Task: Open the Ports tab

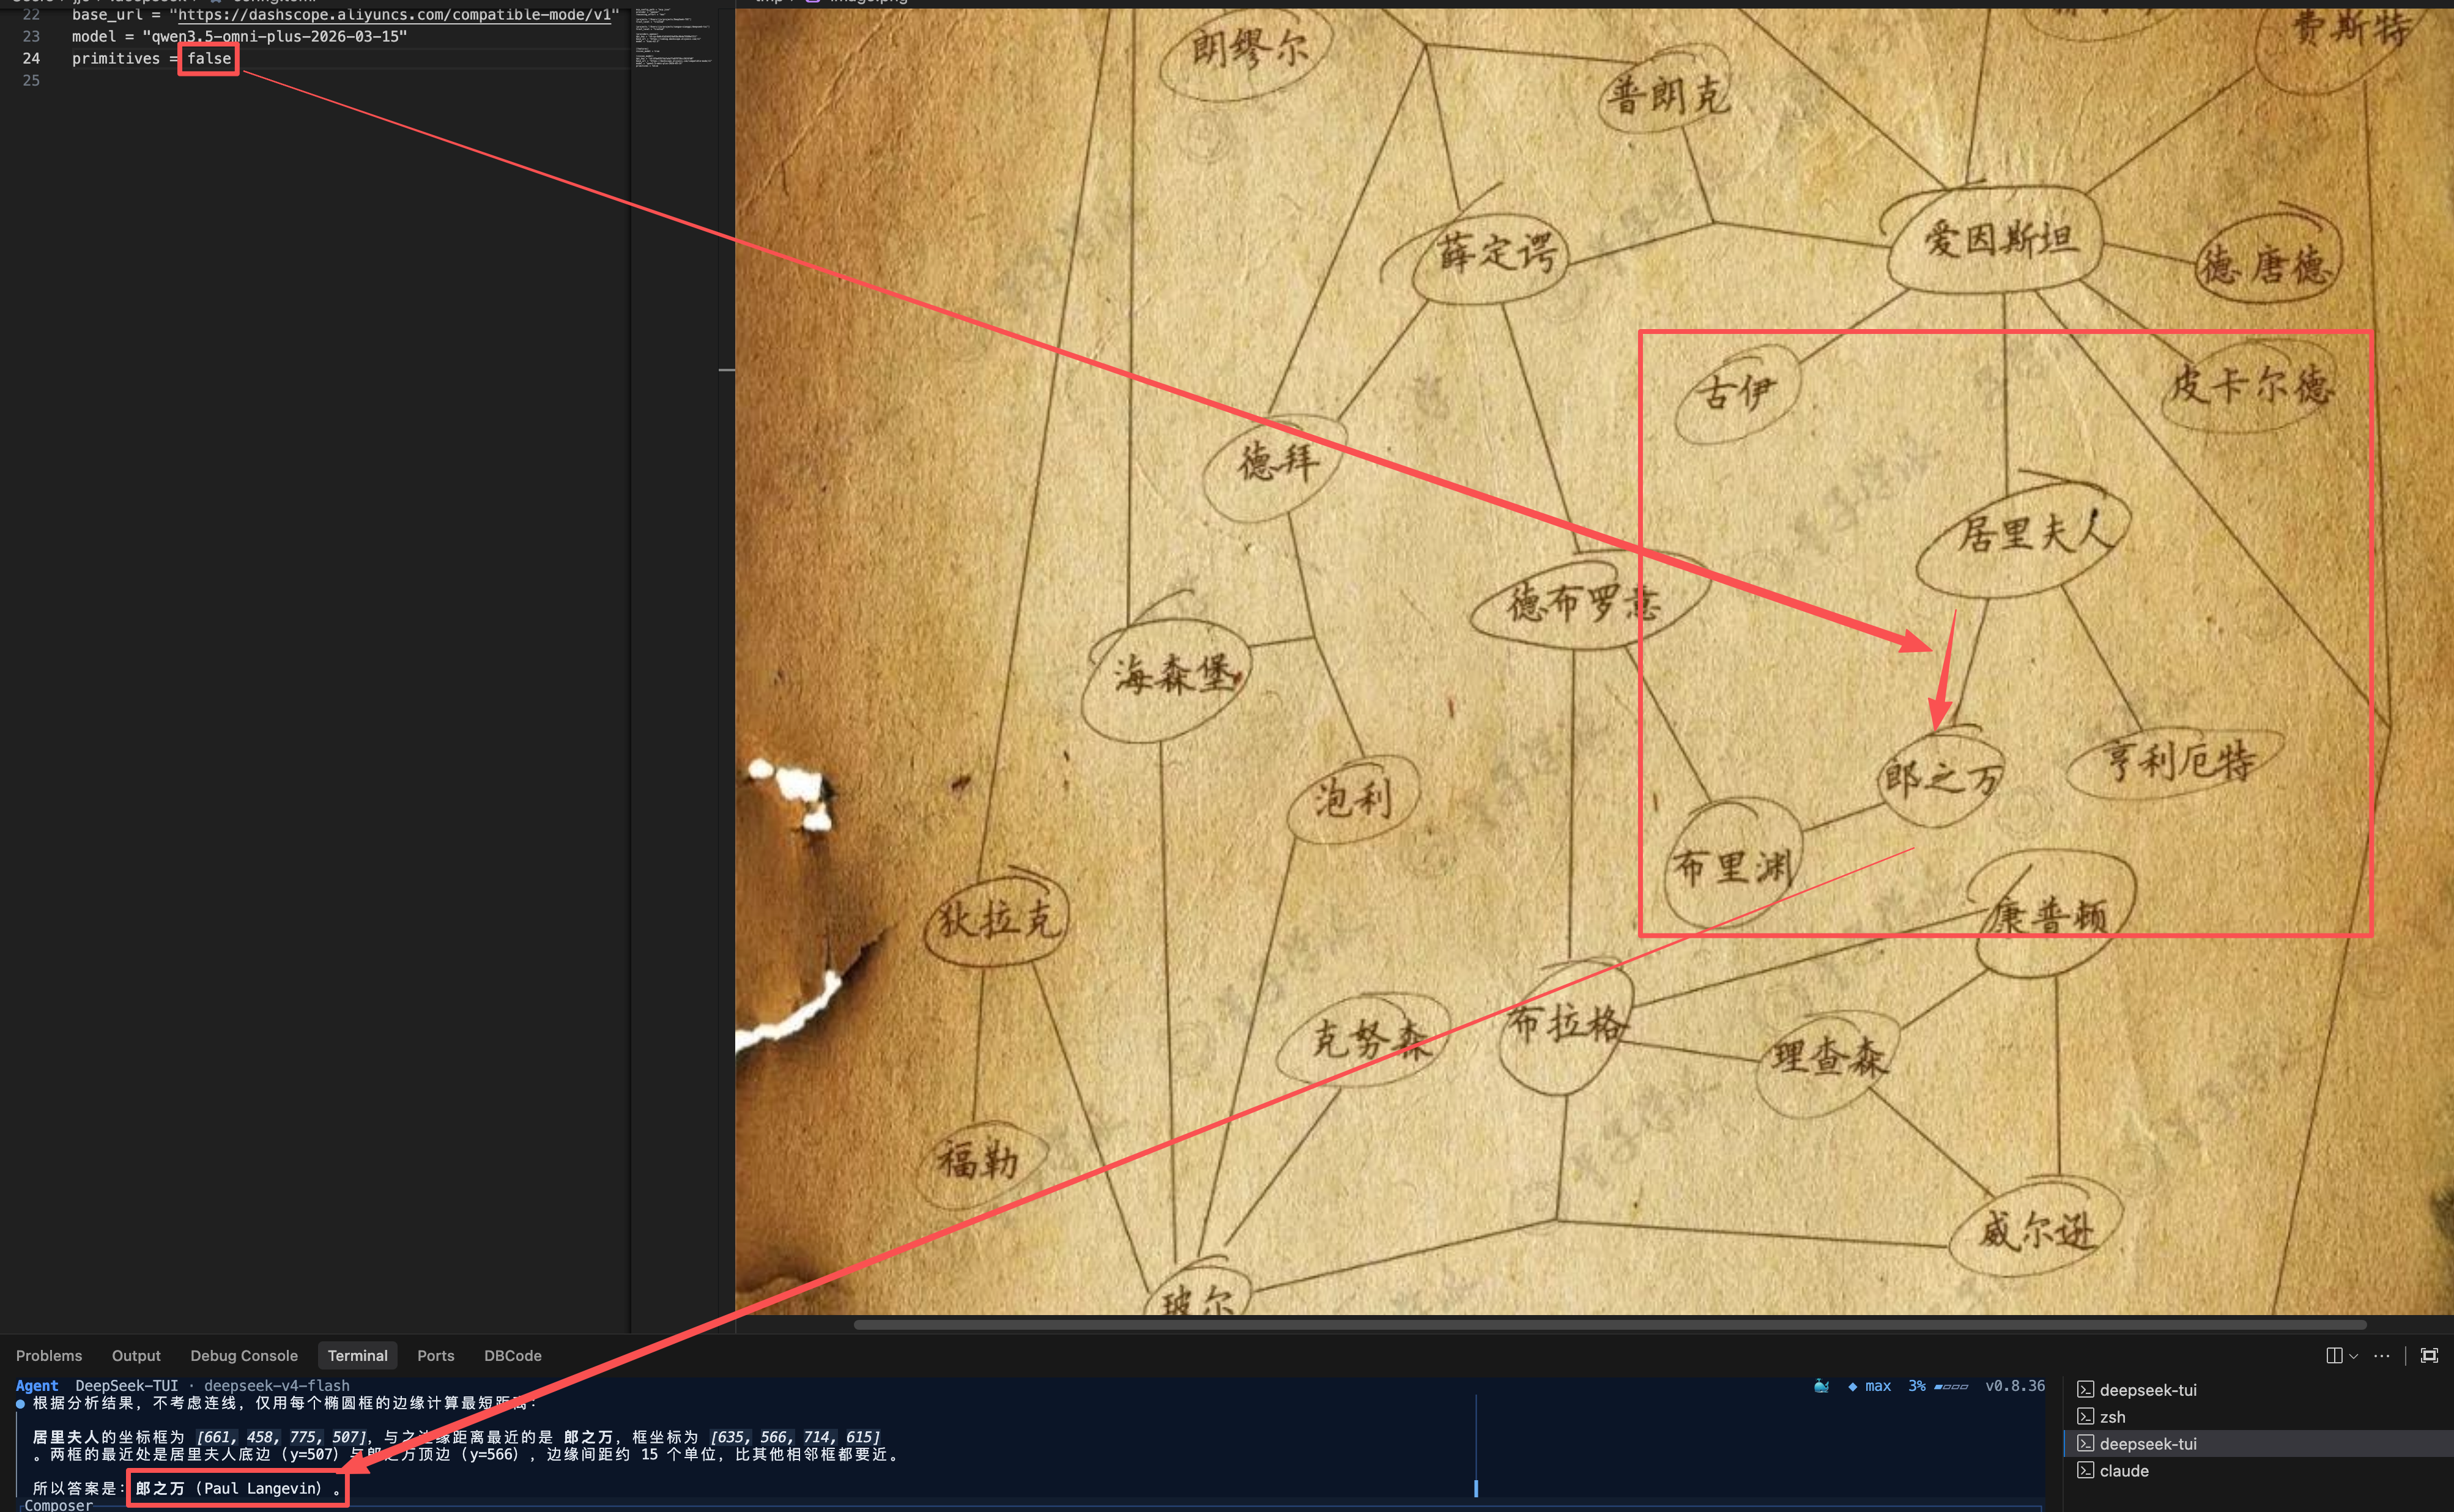Action: pyautogui.click(x=436, y=1355)
